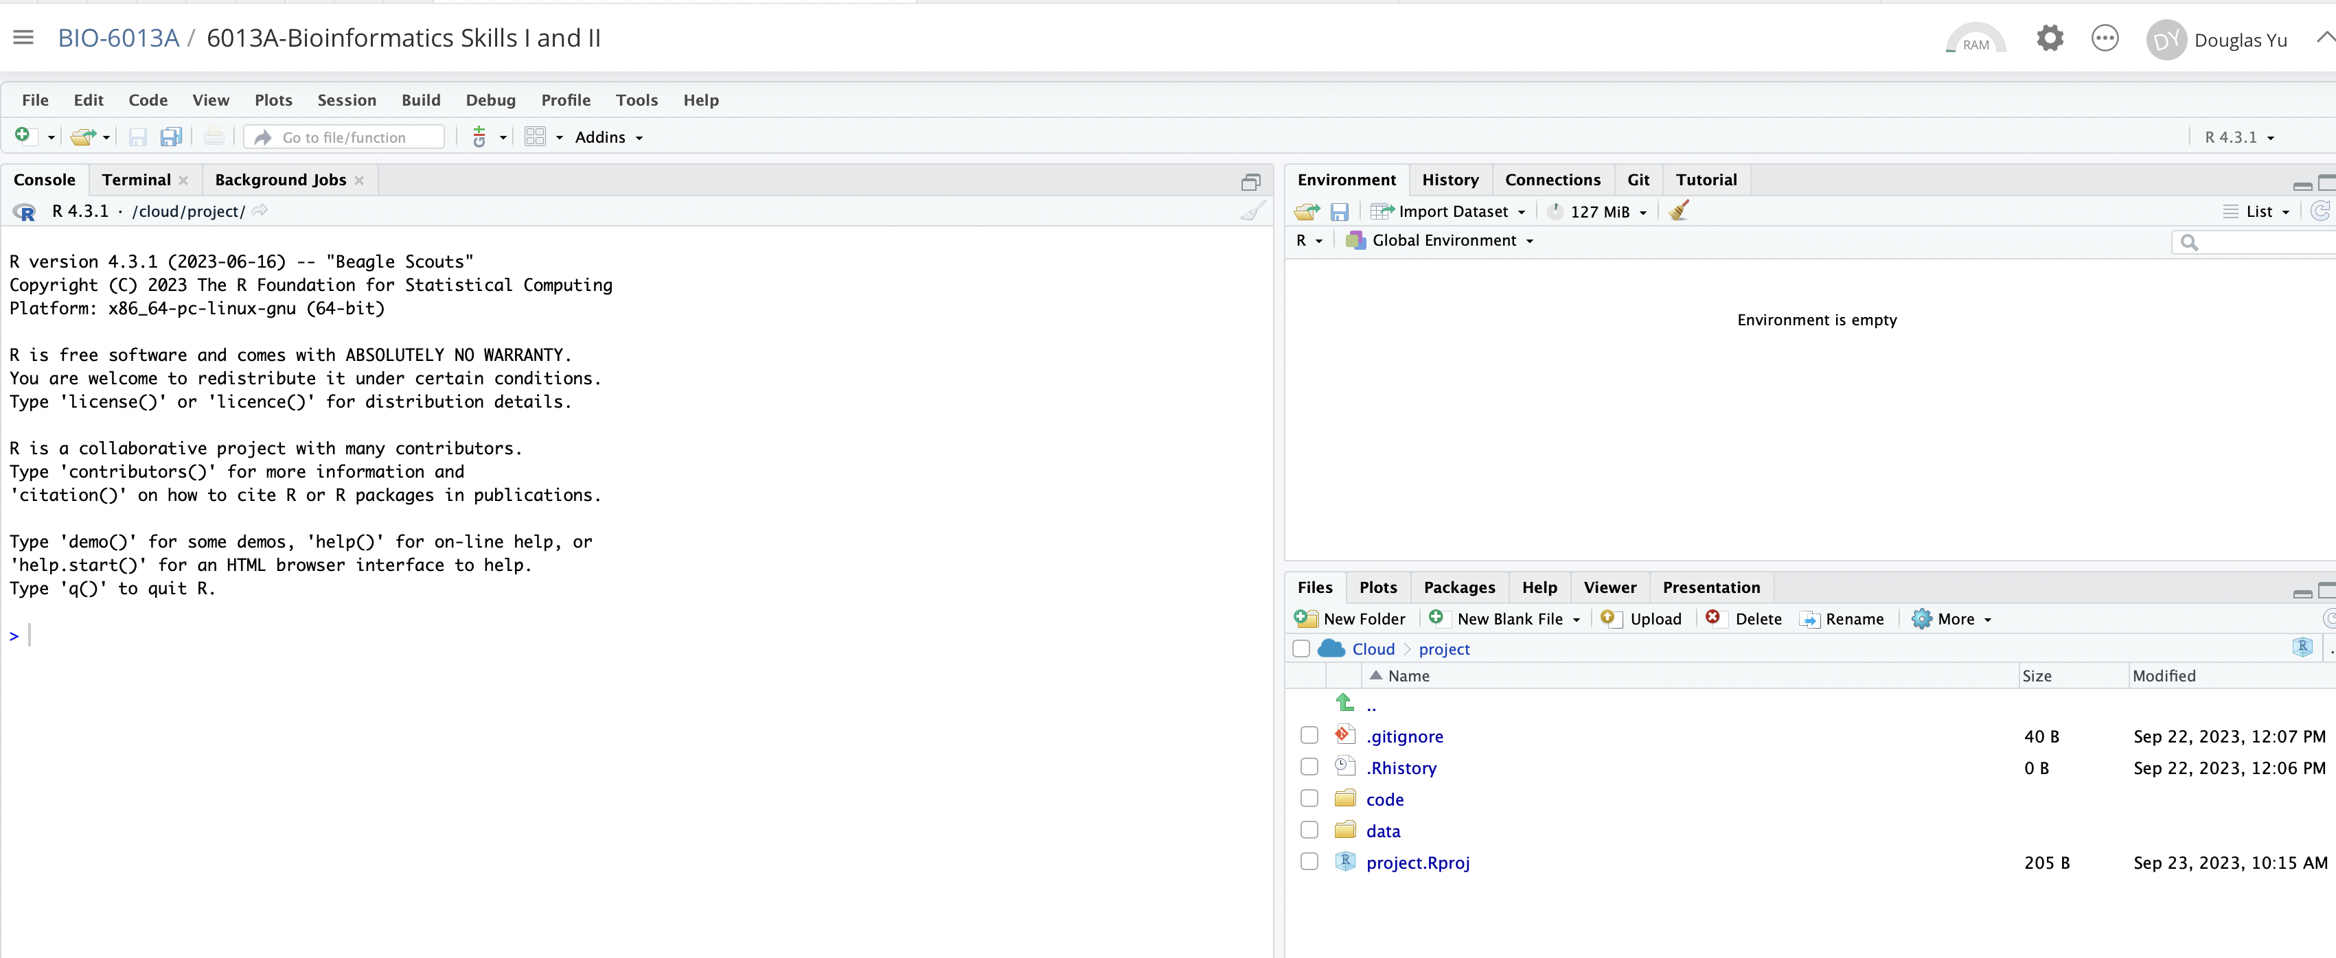Open the code folder
The height and width of the screenshot is (958, 2336).
tap(1385, 799)
